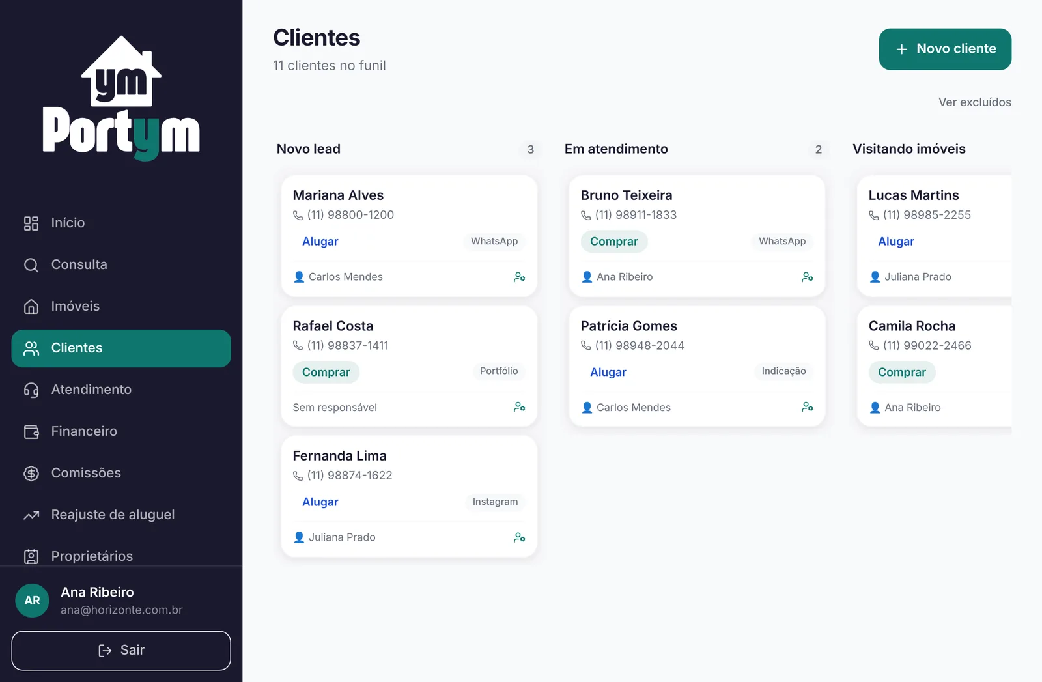Click the AR user avatar
Viewport: 1042px width, 682px height.
point(32,601)
